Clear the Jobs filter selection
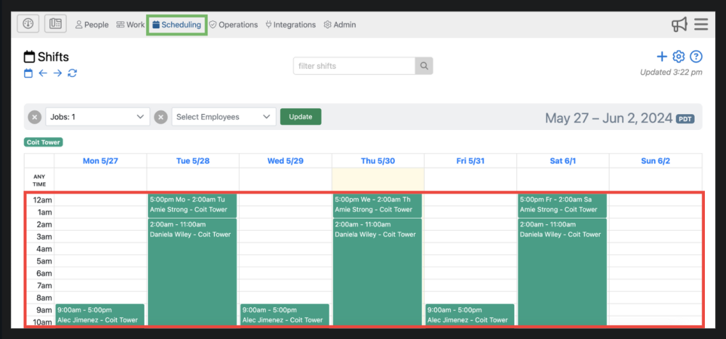726x339 pixels. click(35, 117)
